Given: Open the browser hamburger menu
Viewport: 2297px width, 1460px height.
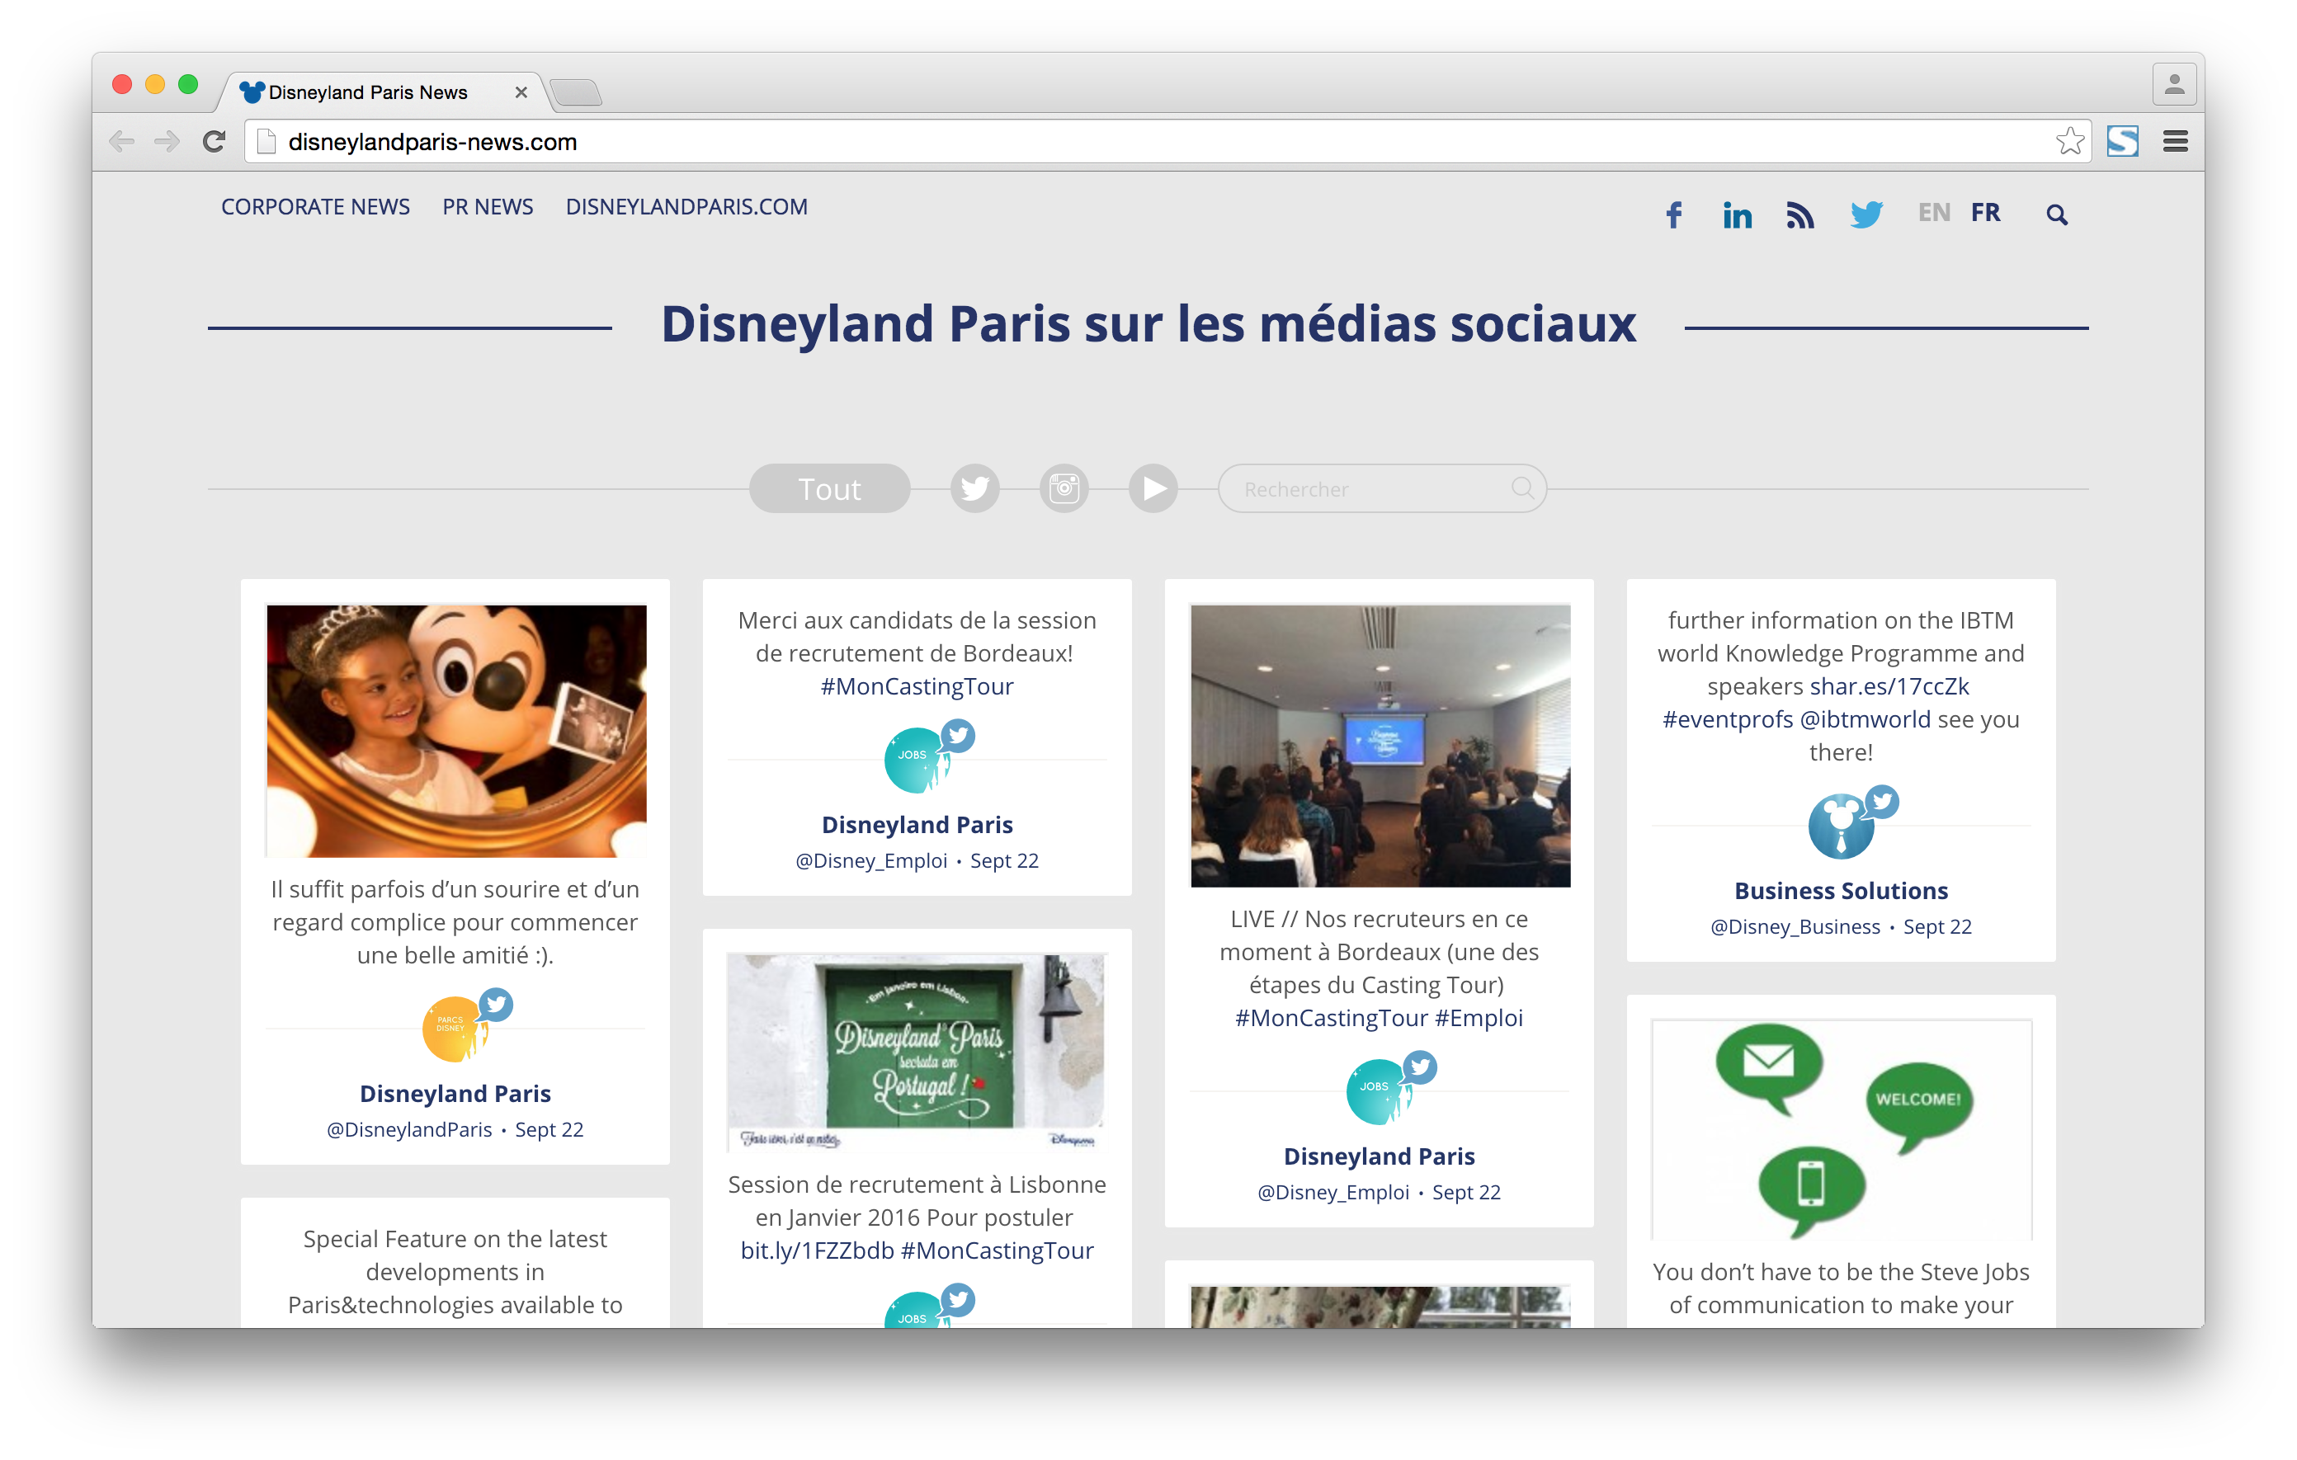Looking at the screenshot, I should tap(2175, 141).
